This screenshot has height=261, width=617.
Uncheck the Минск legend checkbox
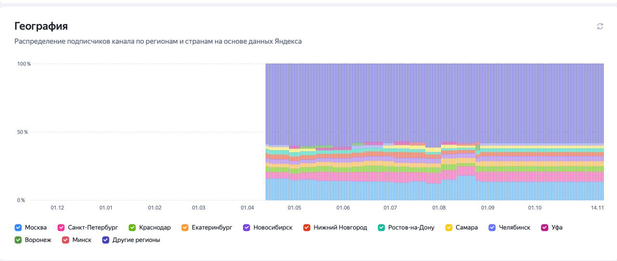[66, 240]
